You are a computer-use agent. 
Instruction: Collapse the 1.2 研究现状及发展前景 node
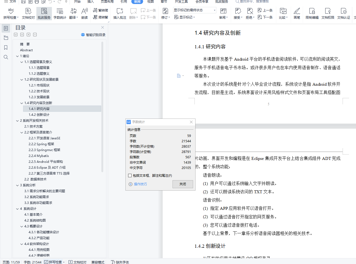point(22,80)
